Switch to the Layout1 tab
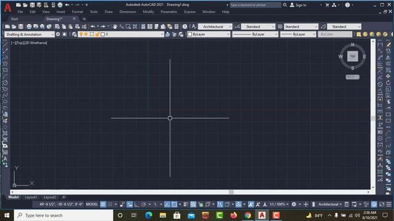Viewport: 394px width, 221px height. coord(31,197)
